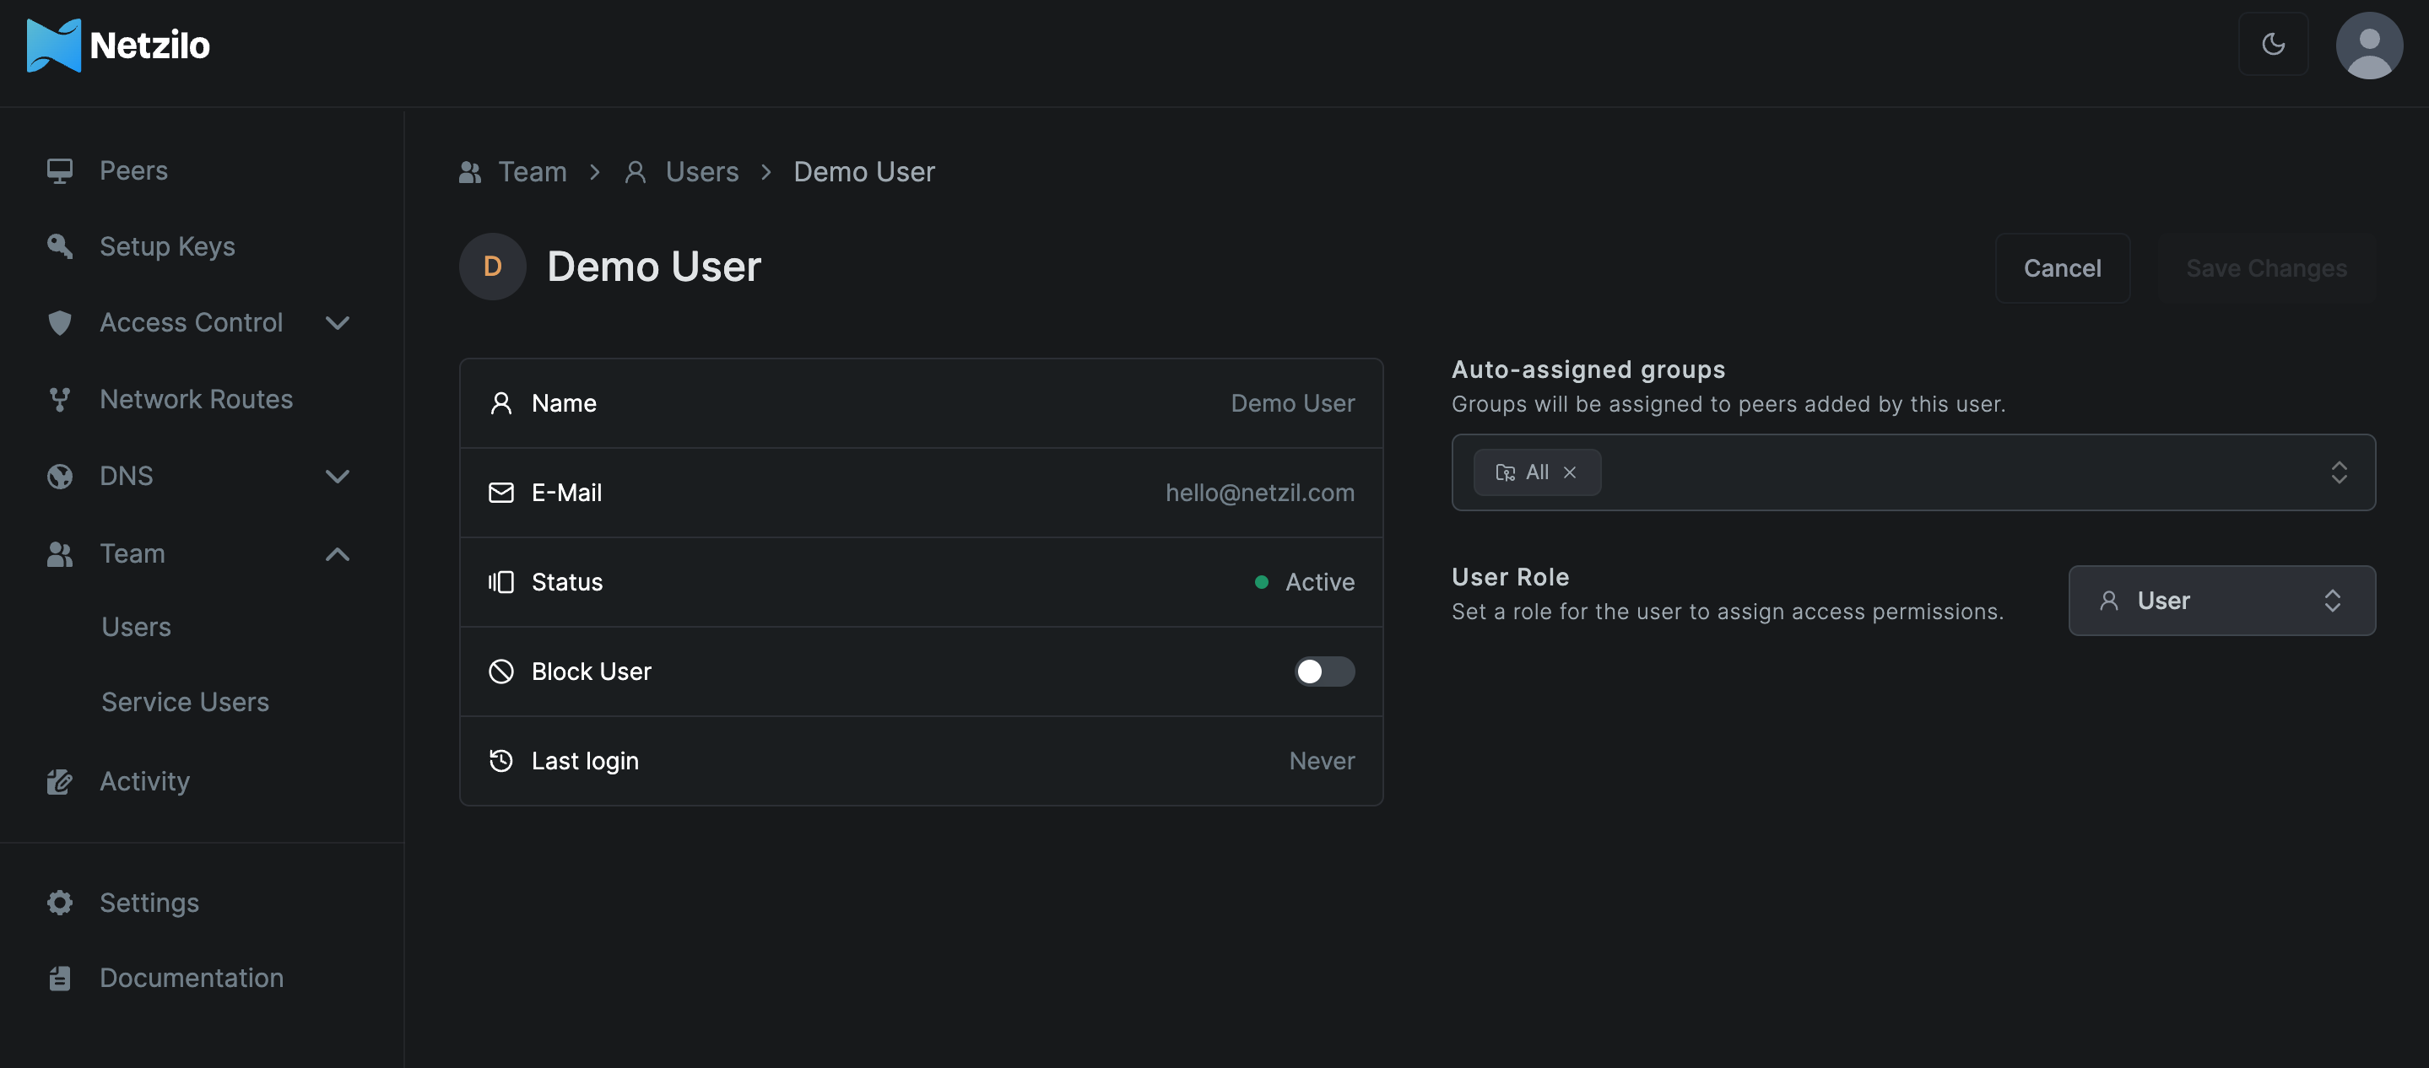Click the auto-assigned groups field

click(x=1913, y=472)
